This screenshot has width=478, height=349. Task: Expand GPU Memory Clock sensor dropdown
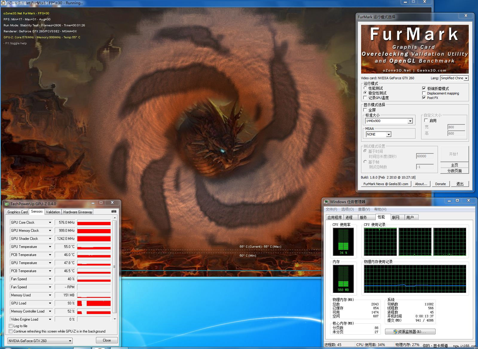[x=50, y=231]
